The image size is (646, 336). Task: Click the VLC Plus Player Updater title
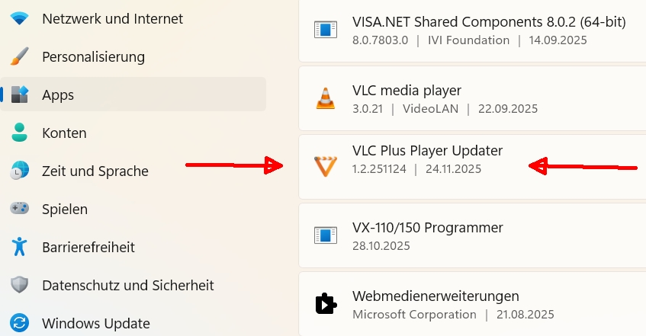[427, 150]
